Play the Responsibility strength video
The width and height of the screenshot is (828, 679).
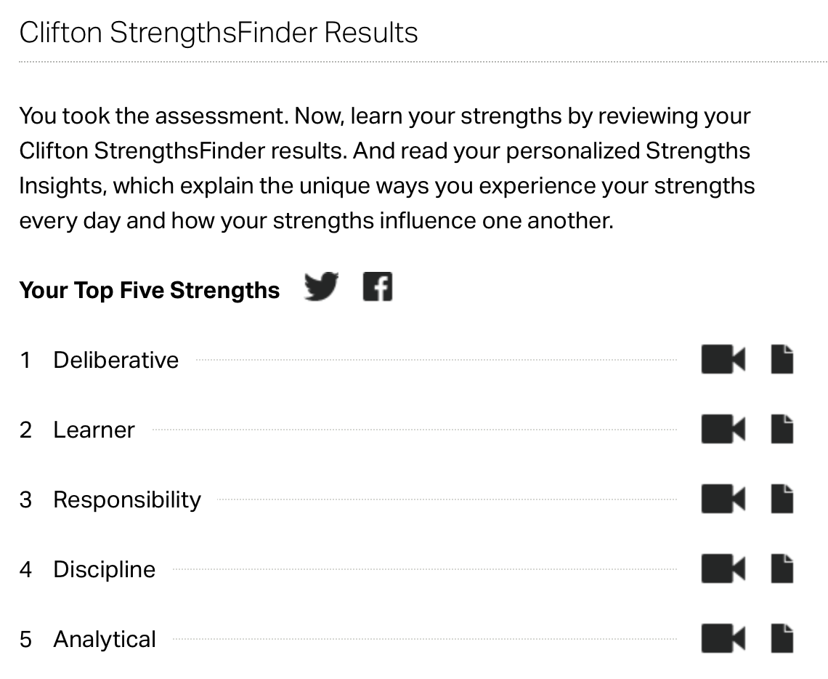pos(723,499)
